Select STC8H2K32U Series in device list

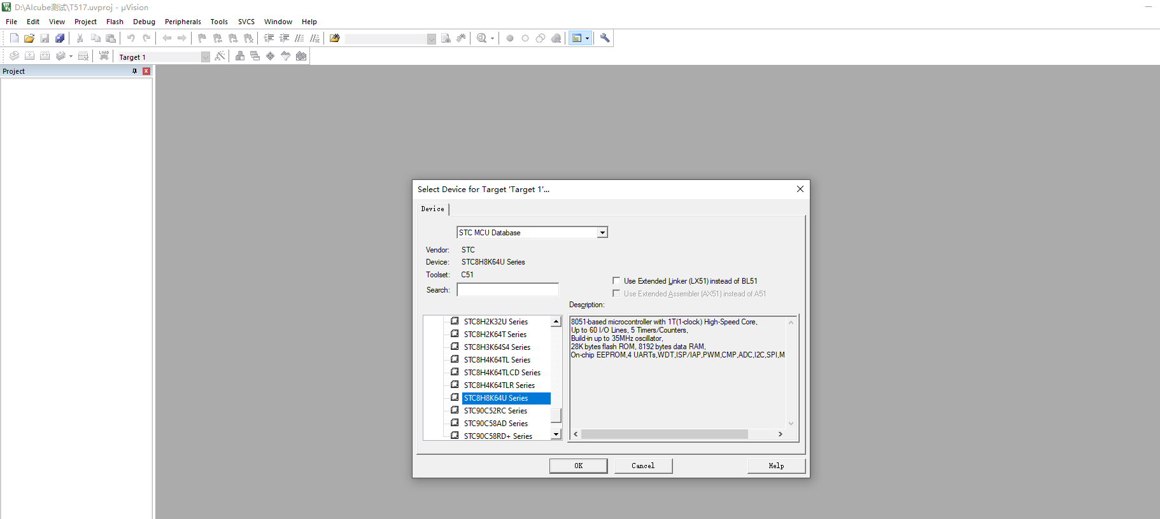[x=496, y=322]
